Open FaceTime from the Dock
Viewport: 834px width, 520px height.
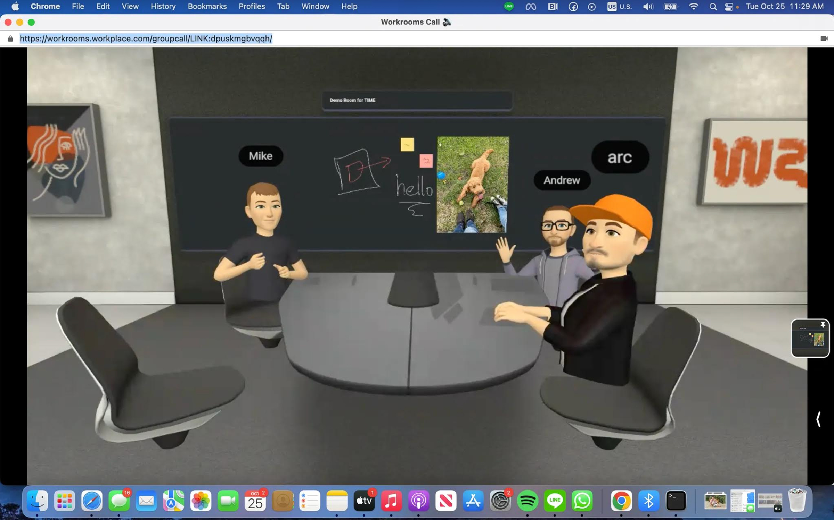point(228,501)
